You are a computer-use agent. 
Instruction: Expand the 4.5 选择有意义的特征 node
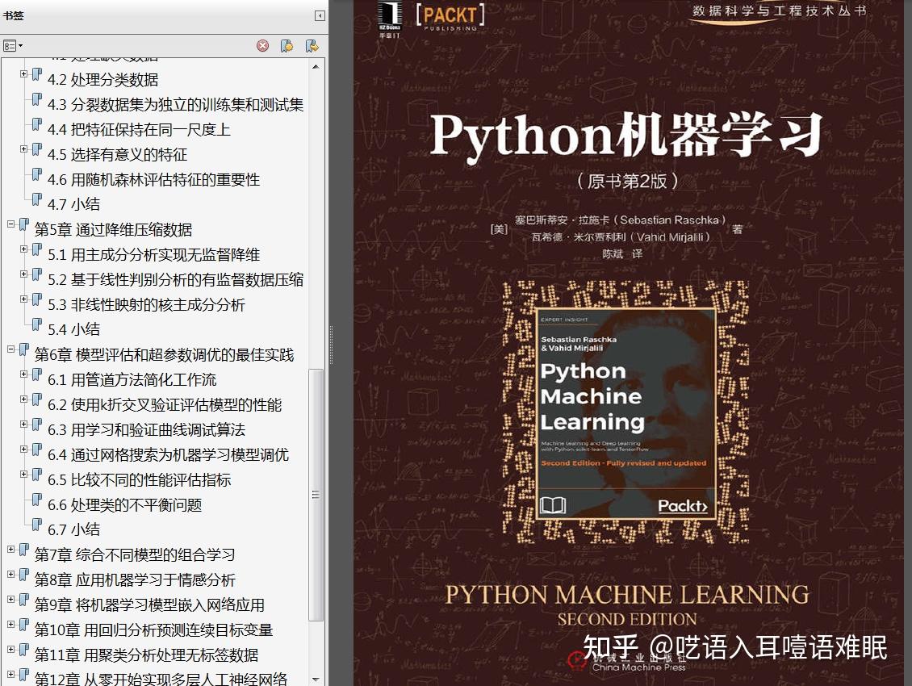point(23,149)
